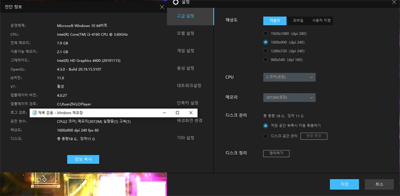
Task: Close the Windows 메모장 window
Action: (x=190, y=113)
